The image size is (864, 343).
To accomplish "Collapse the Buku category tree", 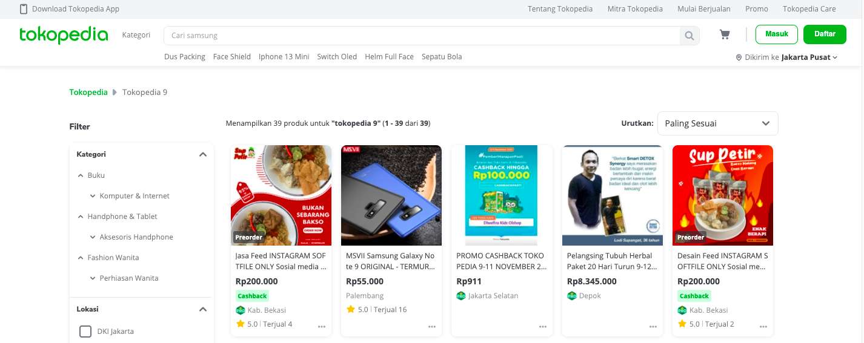I will coord(81,175).
